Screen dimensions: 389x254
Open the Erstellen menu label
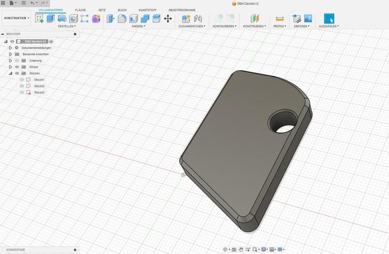pos(67,26)
